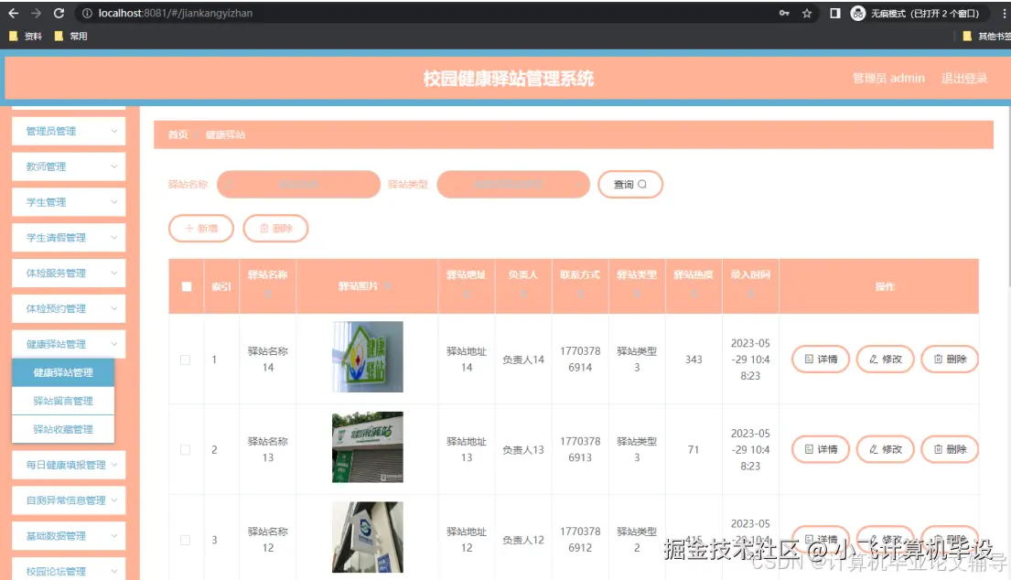Expand the 教师管理 sidebar section
This screenshot has height=580, width=1011.
tap(69, 166)
